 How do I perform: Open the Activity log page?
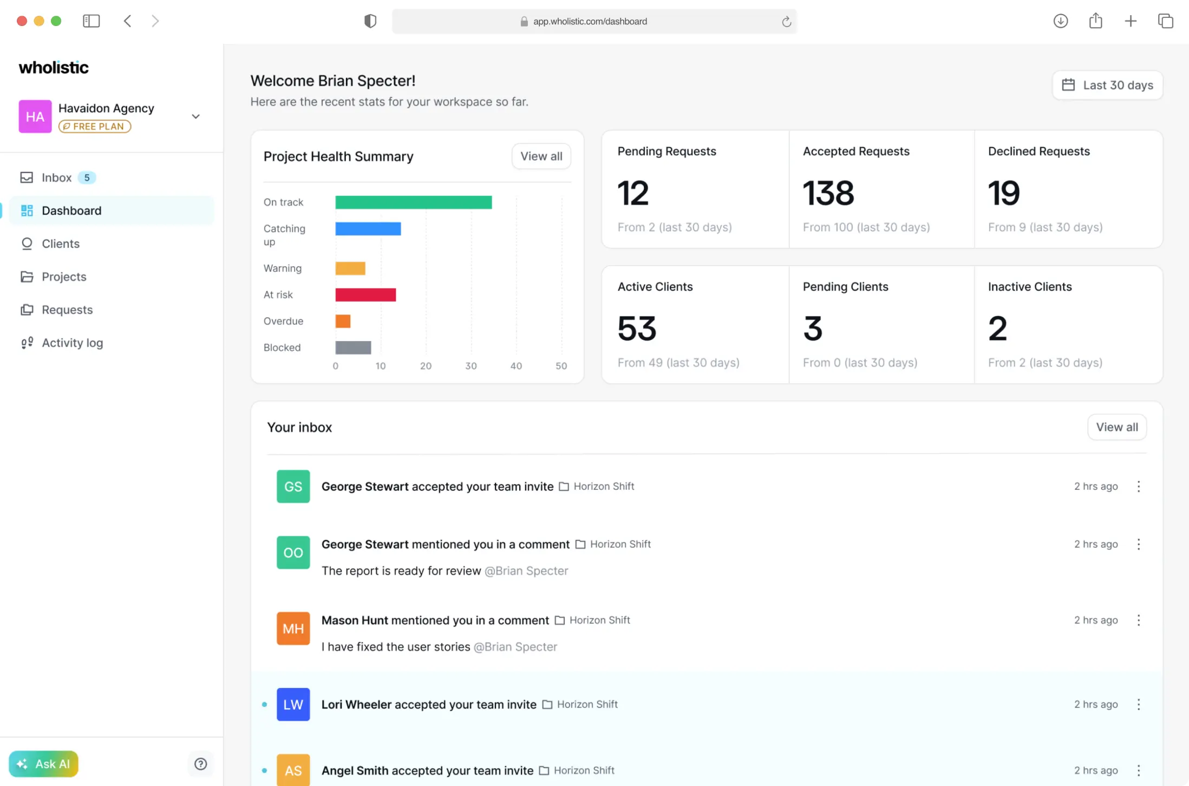pyautogui.click(x=72, y=343)
